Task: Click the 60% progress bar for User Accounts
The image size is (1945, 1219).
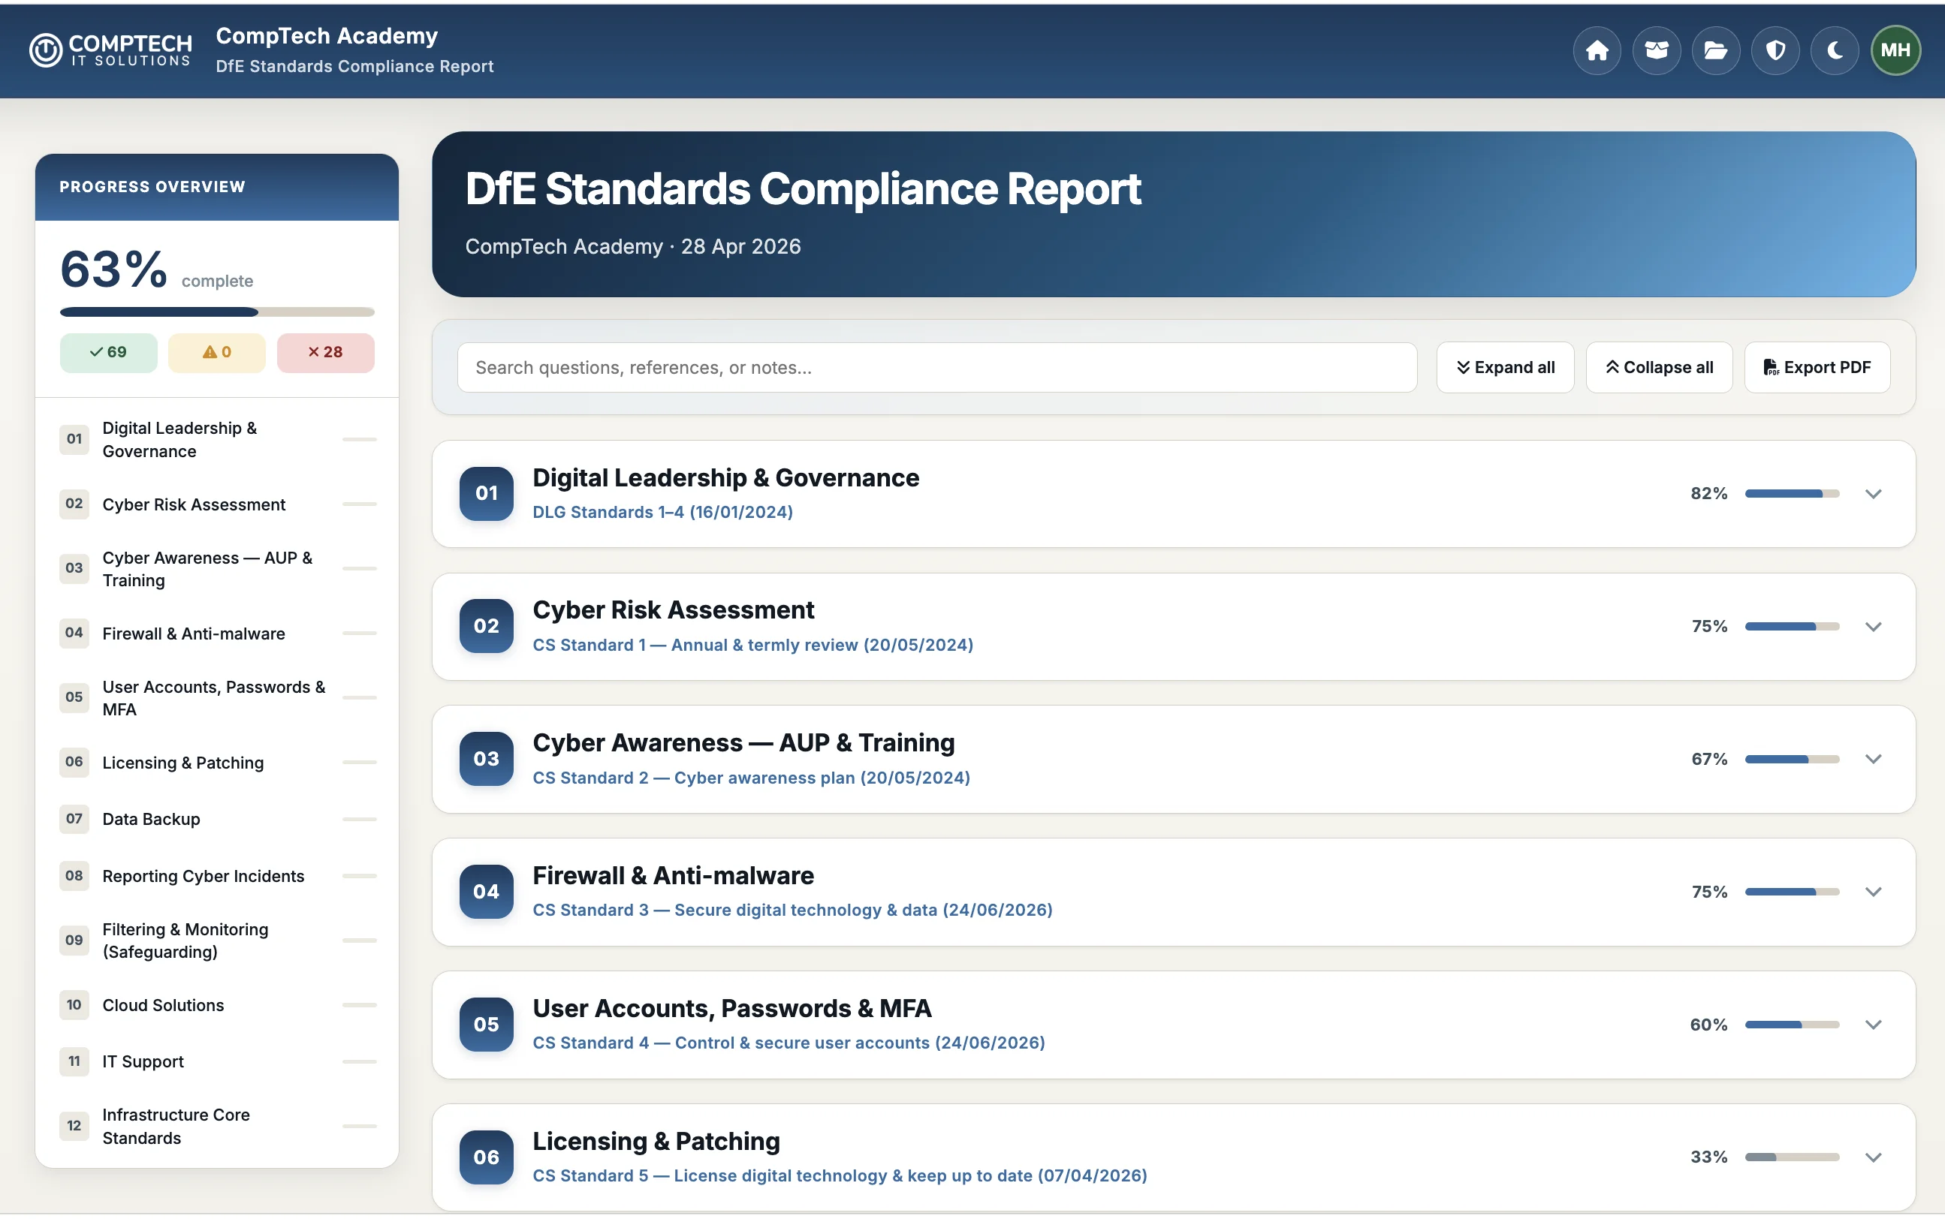Action: click(x=1792, y=1025)
